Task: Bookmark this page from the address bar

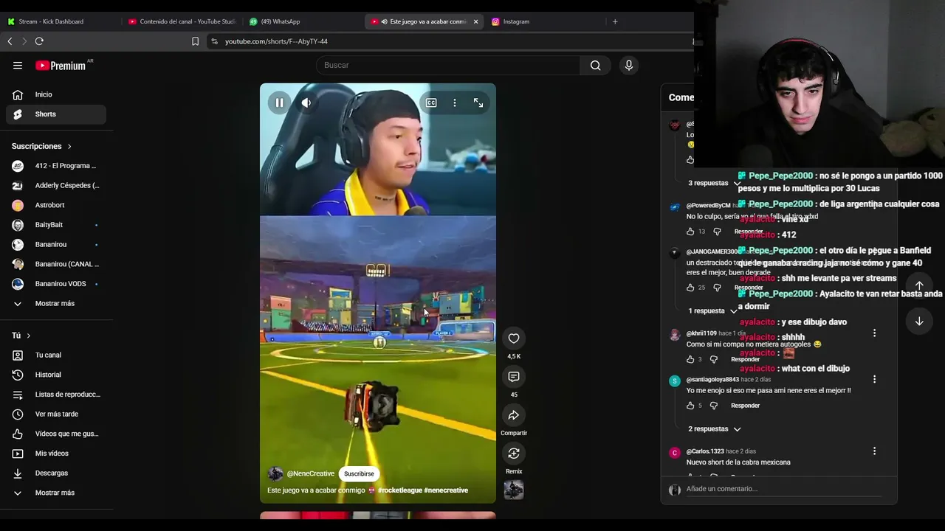Action: pos(195,41)
